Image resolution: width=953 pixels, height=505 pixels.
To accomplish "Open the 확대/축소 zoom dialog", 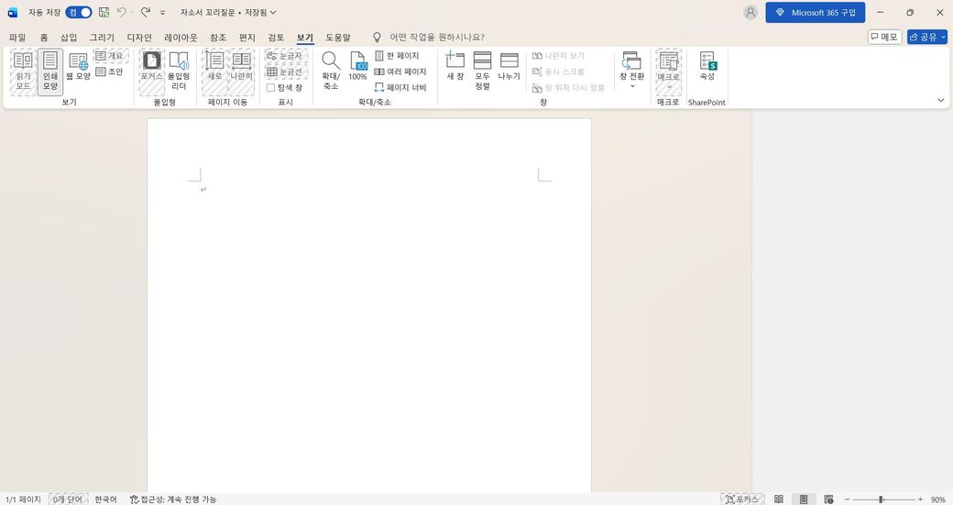I will tap(331, 71).
